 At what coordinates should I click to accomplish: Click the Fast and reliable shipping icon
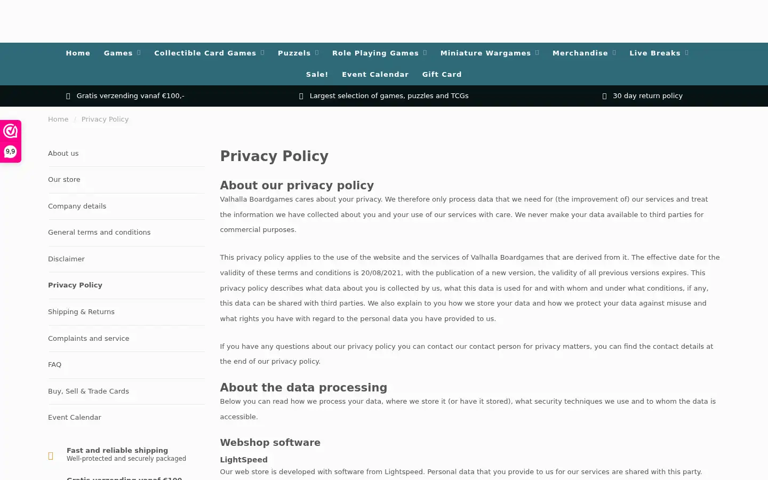click(x=51, y=455)
